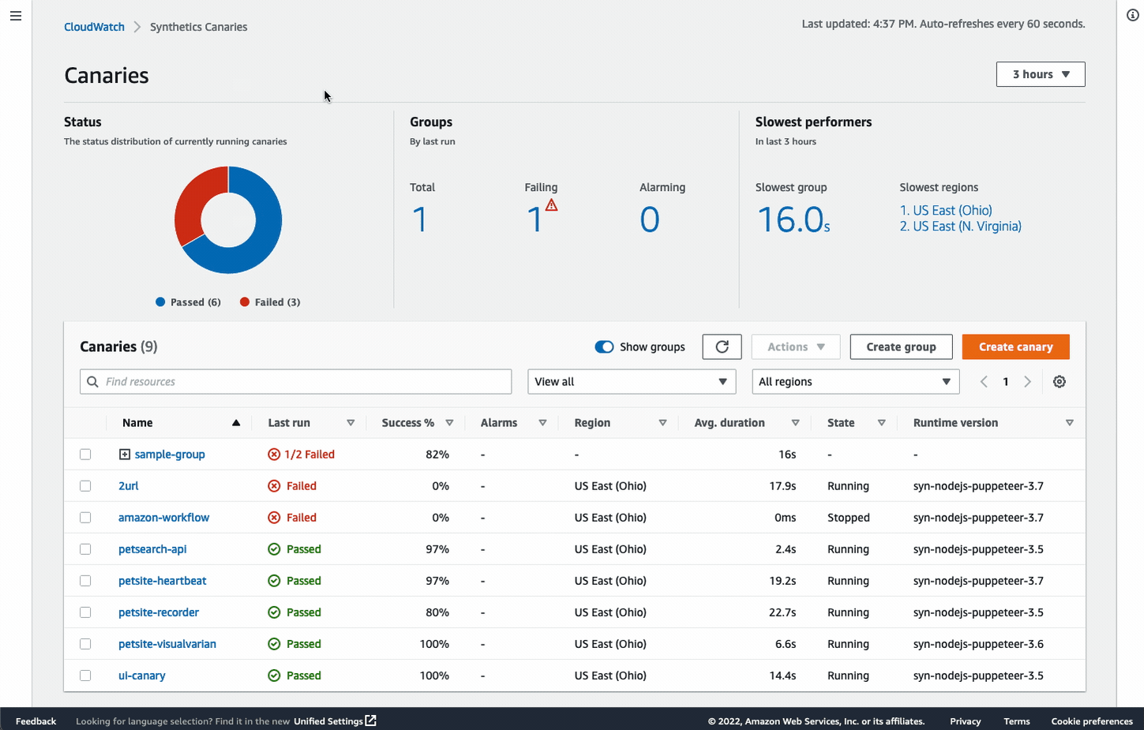Screen dimensions: 1144x730
Task: Click the Create canary button
Action: 1015,346
